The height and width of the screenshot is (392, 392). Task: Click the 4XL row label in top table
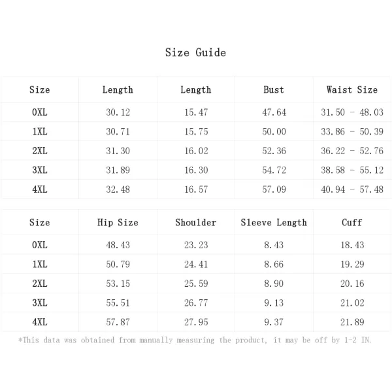pos(40,189)
